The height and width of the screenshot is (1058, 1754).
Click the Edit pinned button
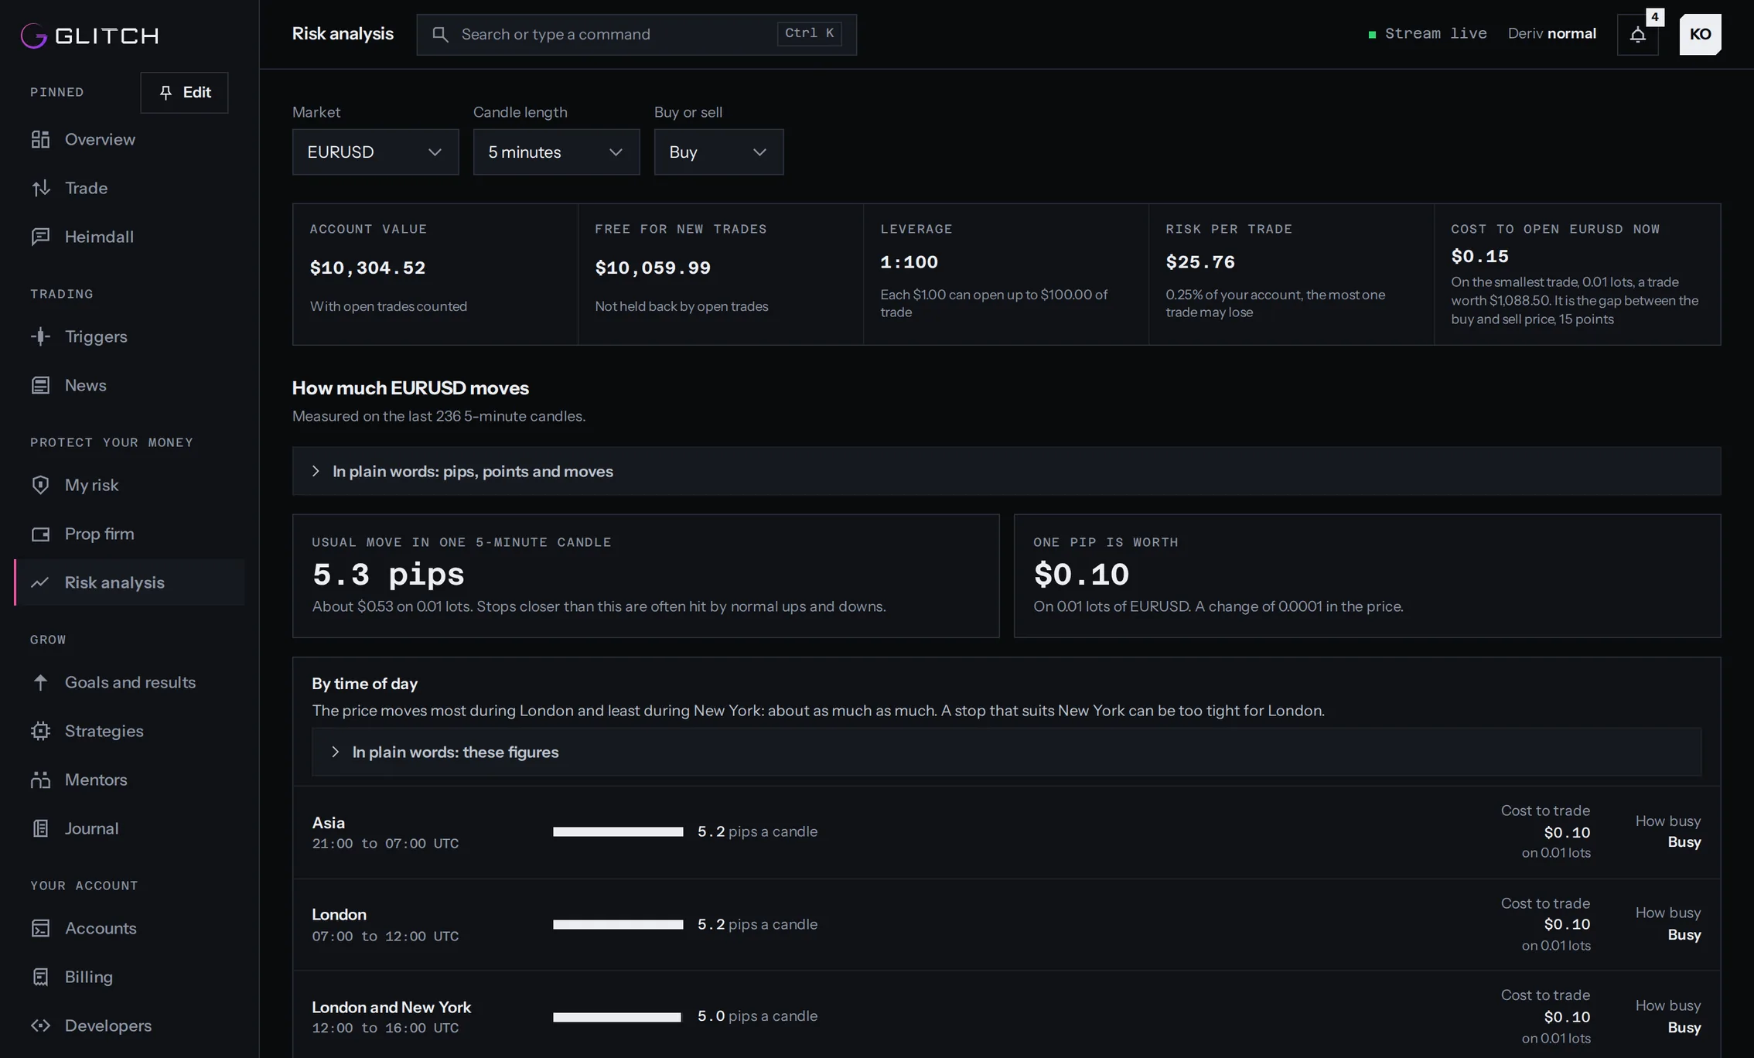tap(184, 93)
